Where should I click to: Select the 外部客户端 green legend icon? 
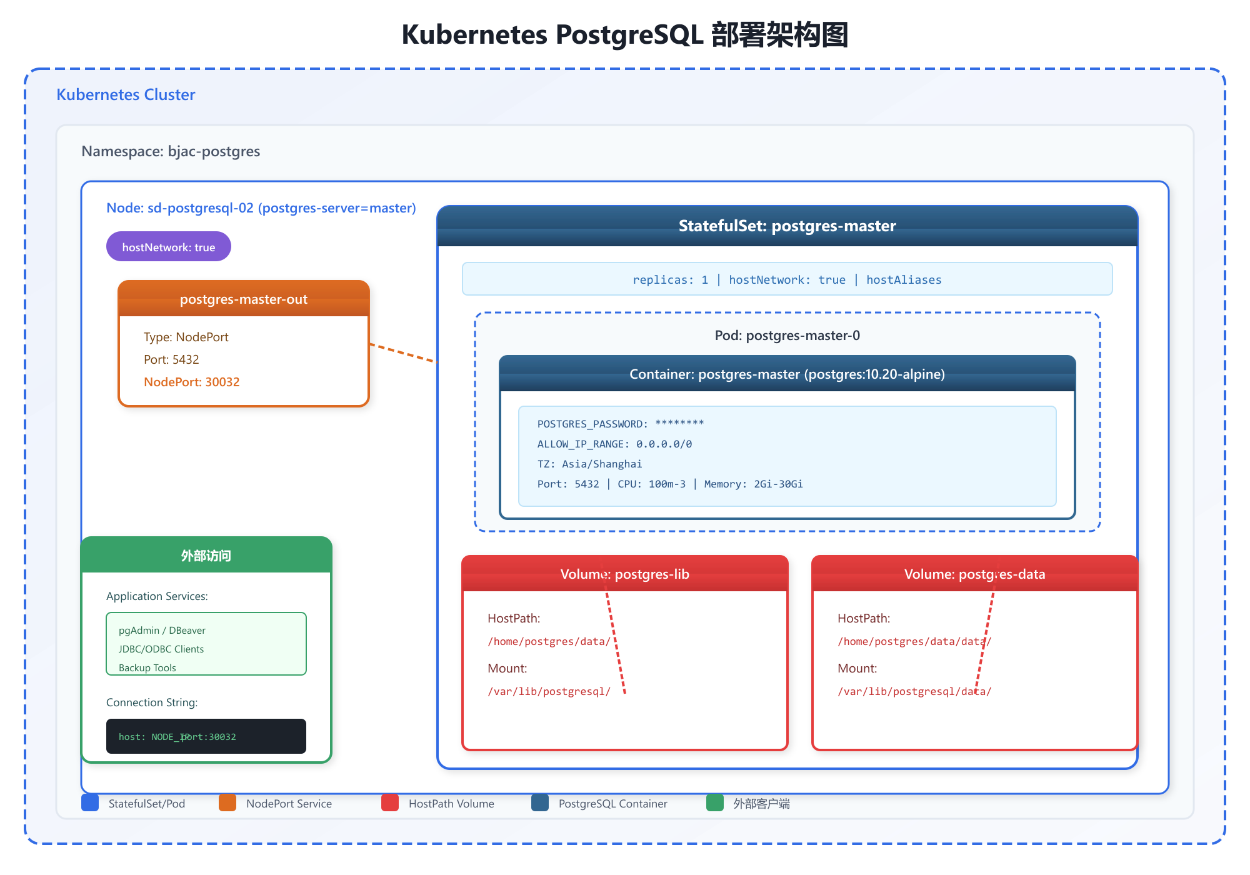714,803
